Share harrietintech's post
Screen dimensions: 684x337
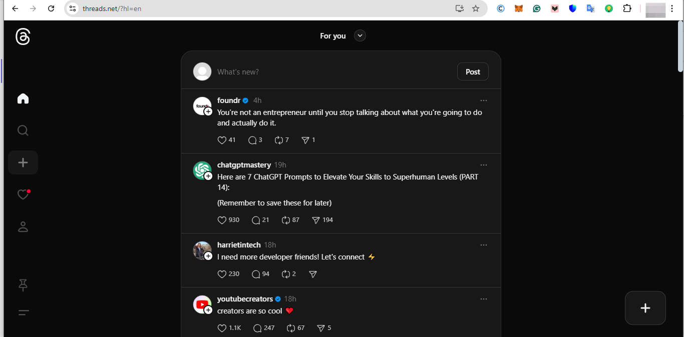(x=312, y=274)
